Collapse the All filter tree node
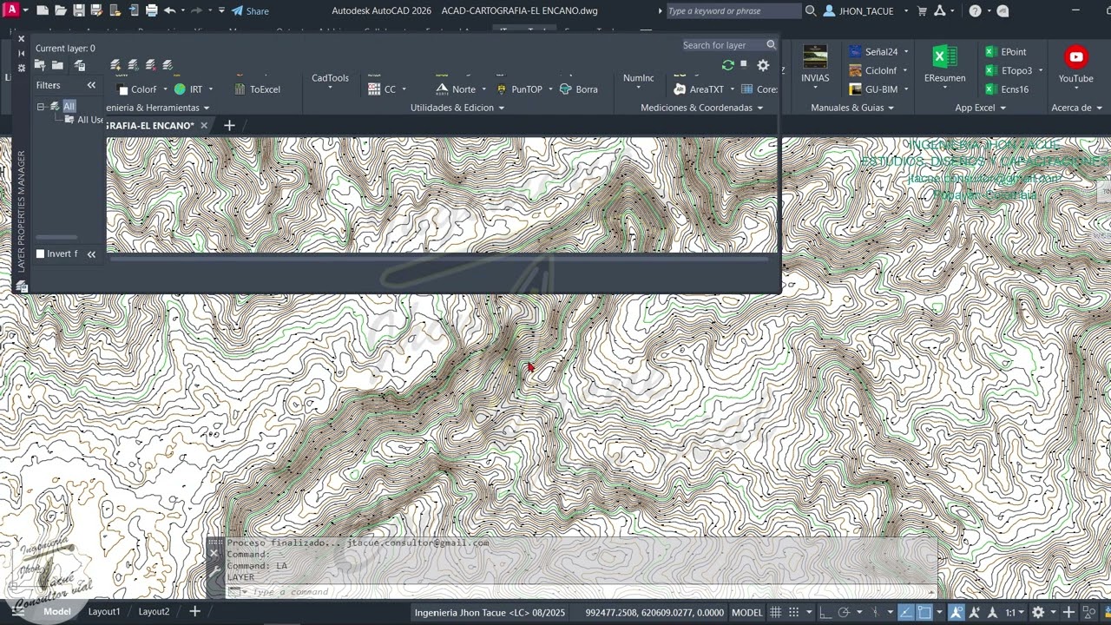 tap(40, 107)
